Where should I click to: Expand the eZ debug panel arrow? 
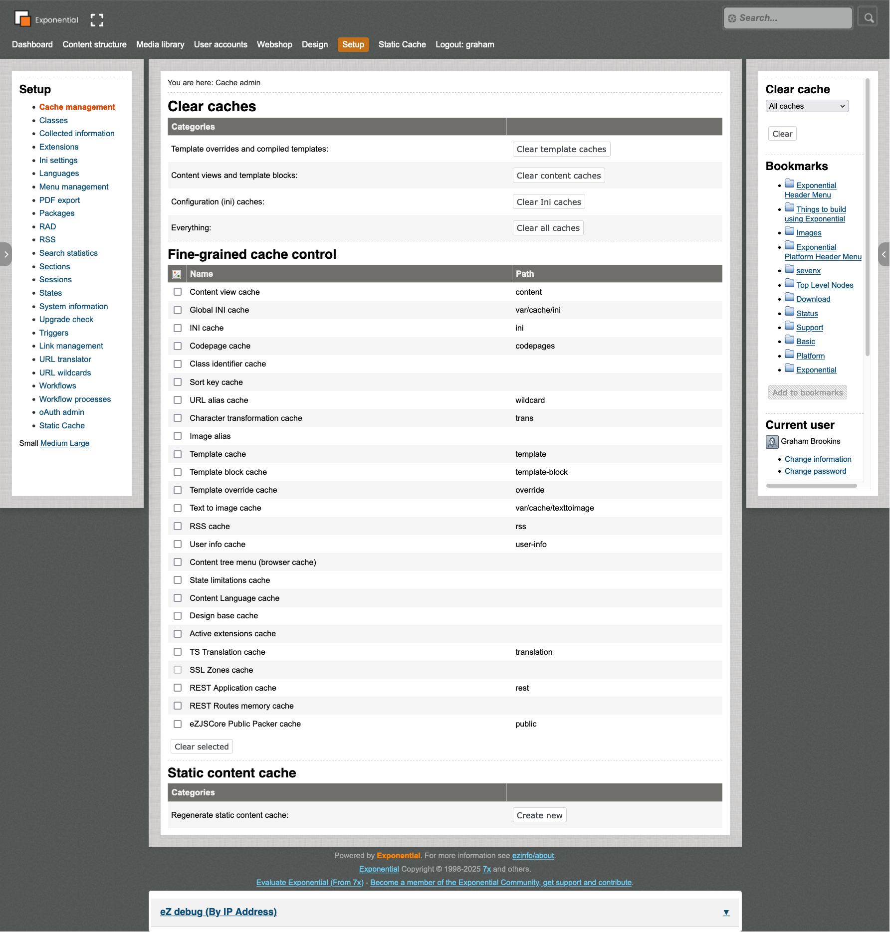[x=726, y=912]
